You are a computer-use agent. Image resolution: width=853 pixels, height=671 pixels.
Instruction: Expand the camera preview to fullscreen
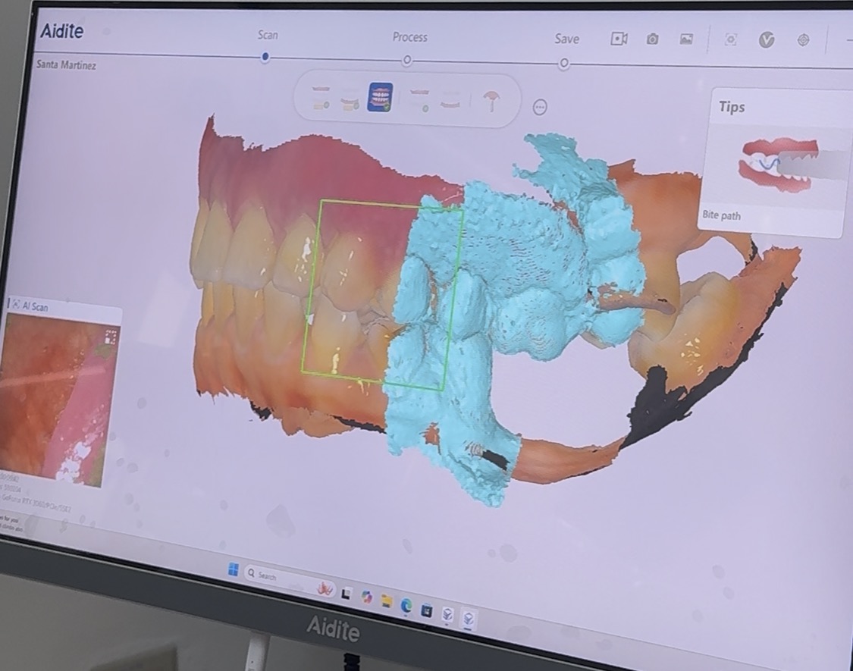pos(111,336)
